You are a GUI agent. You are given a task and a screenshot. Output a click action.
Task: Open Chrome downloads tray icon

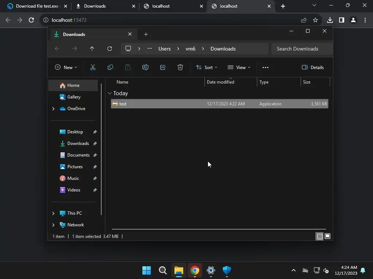(330, 20)
